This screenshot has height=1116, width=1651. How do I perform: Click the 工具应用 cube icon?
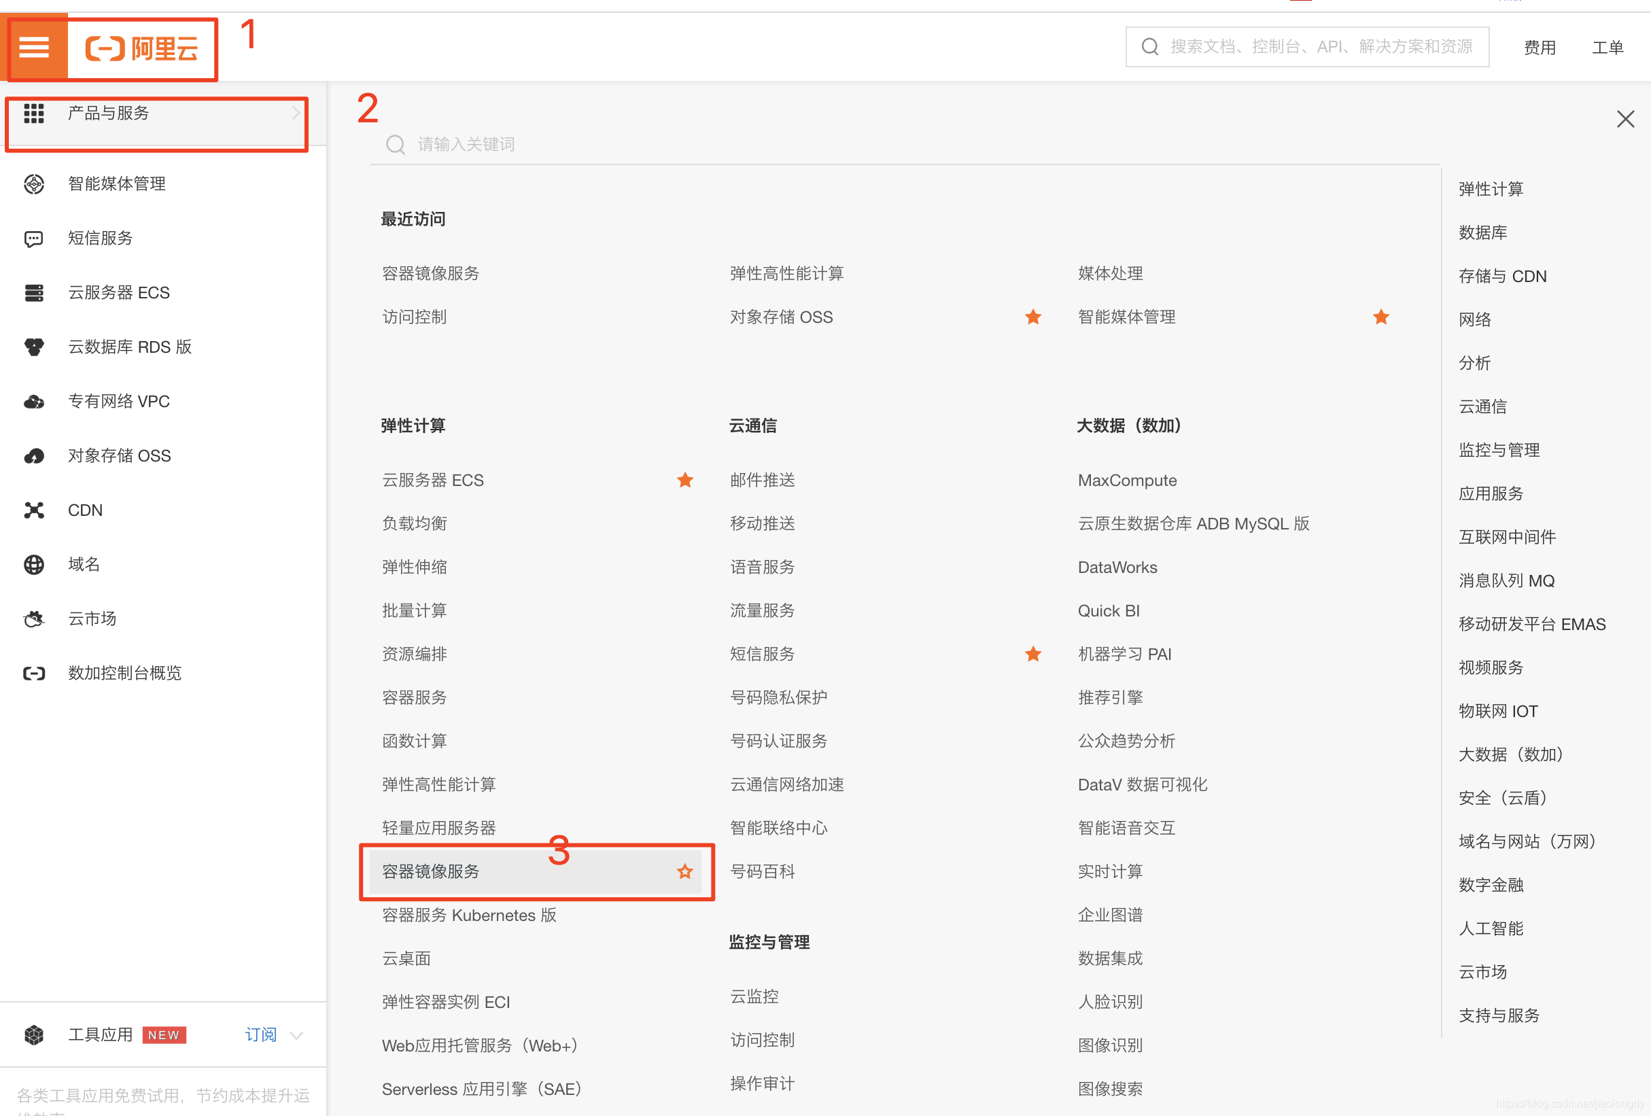tap(33, 1035)
